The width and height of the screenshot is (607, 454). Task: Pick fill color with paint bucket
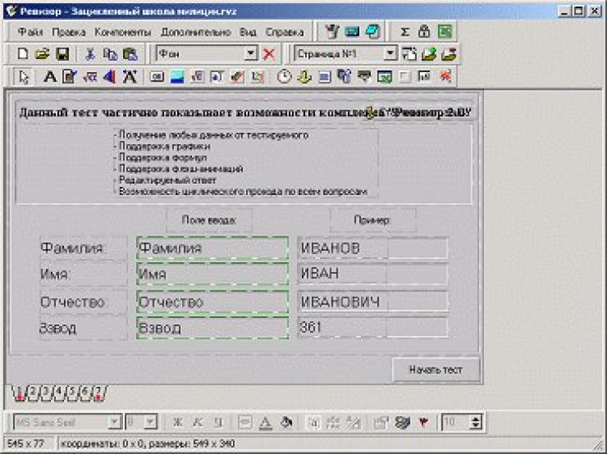click(x=287, y=422)
